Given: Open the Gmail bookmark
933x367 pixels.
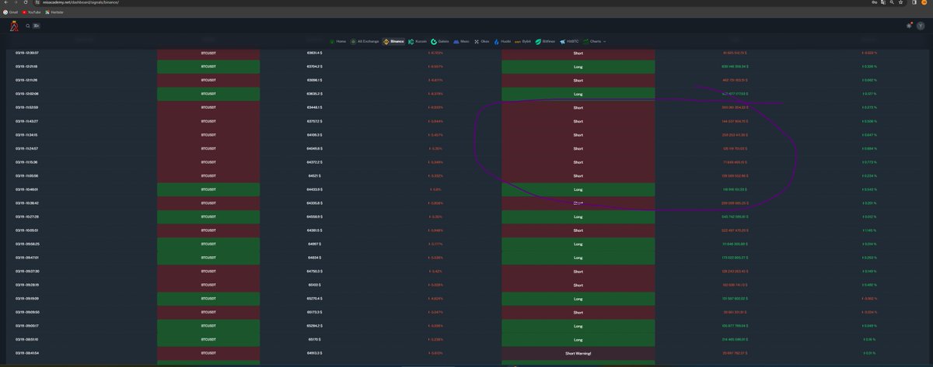Looking at the screenshot, I should click(11, 12).
